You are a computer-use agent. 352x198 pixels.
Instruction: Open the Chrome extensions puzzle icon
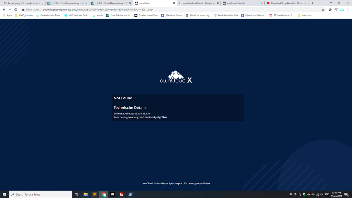[330, 10]
